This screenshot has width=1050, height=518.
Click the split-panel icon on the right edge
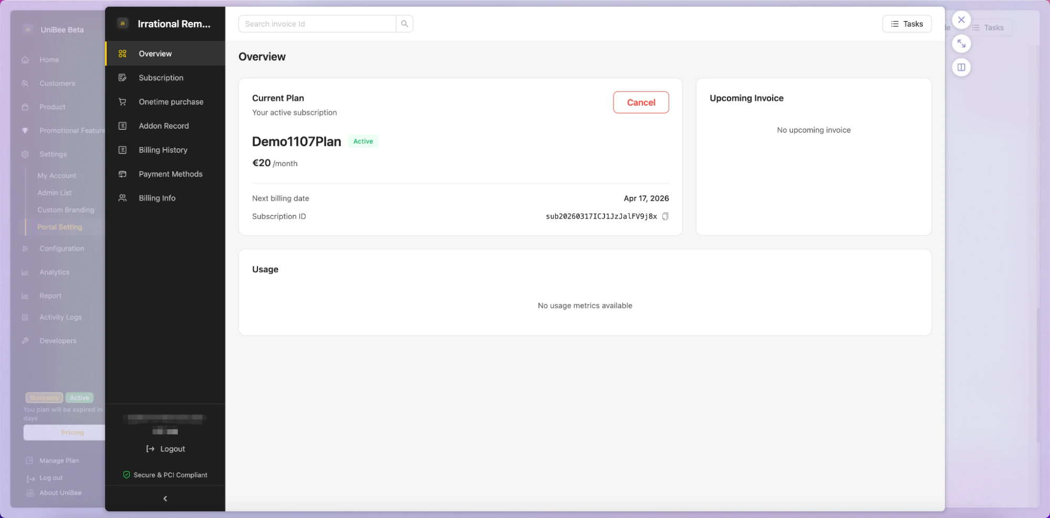(x=961, y=67)
